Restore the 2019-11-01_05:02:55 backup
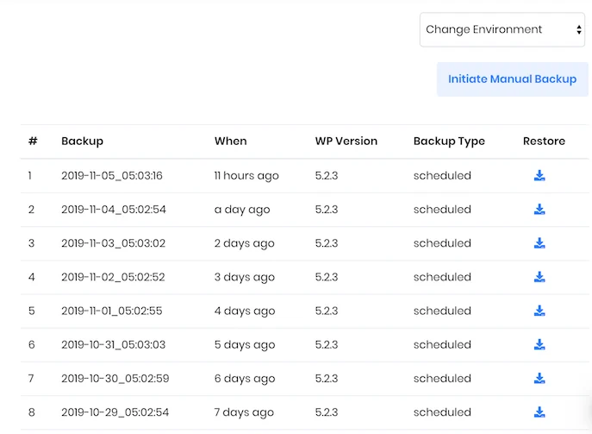The image size is (592, 434). 539,311
